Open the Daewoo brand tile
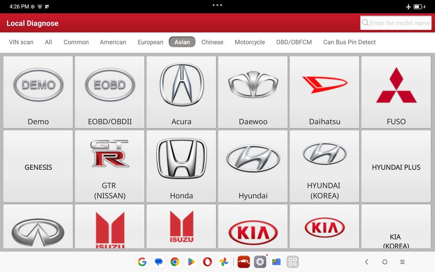The image size is (435, 272). point(253,92)
